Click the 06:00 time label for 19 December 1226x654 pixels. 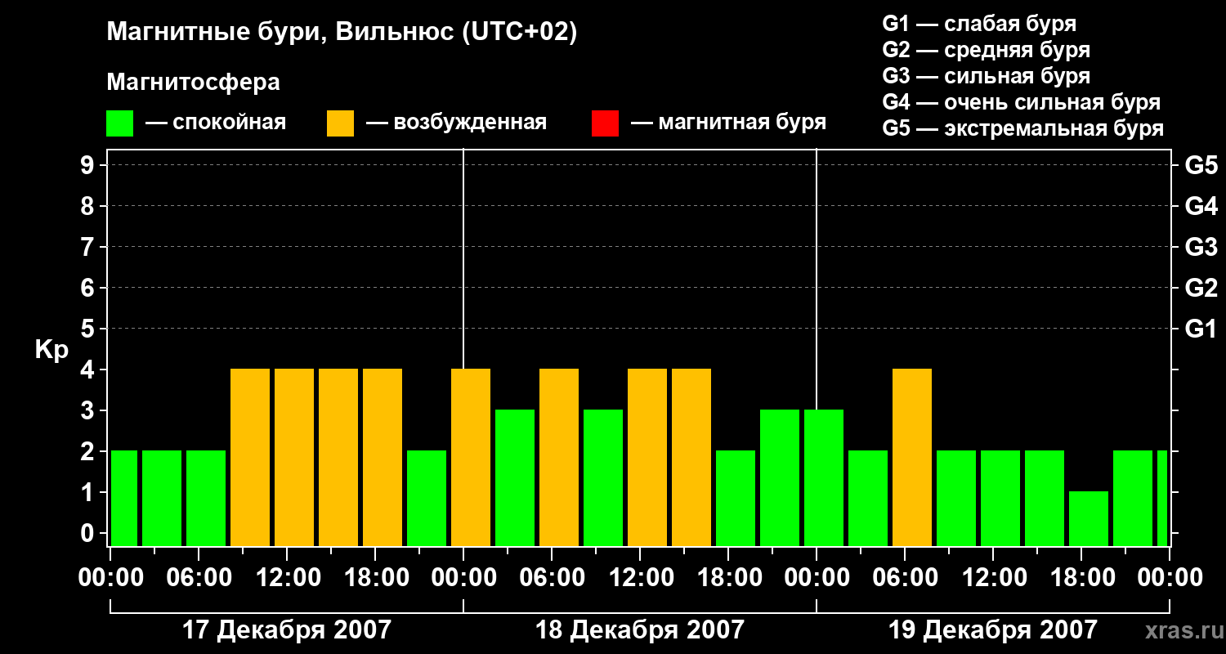point(905,578)
